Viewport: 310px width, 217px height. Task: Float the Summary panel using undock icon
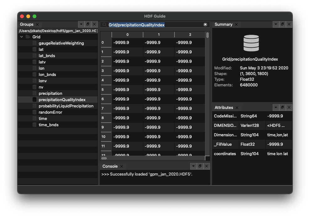[282, 24]
